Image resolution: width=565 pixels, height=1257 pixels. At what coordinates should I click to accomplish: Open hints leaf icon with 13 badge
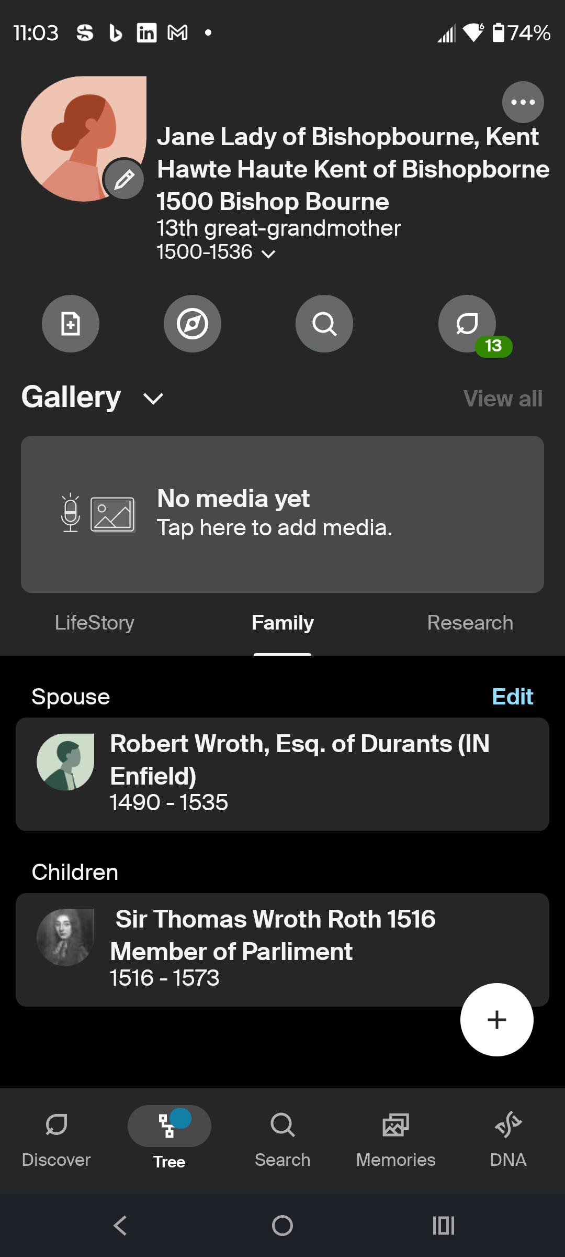468,325
